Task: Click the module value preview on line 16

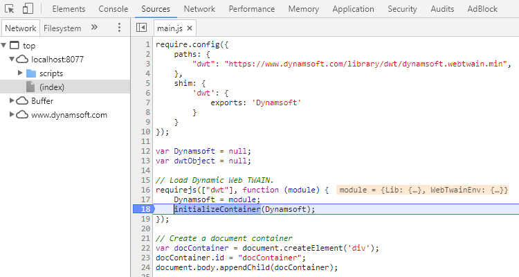Action: tap(423, 190)
